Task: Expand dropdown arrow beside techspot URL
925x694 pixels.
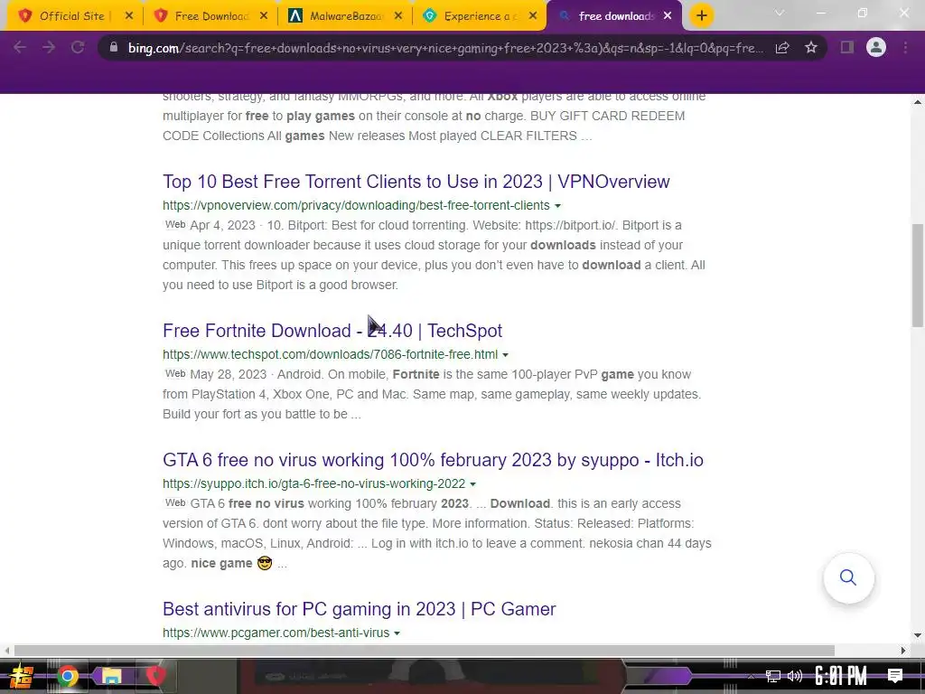Action: pos(505,355)
